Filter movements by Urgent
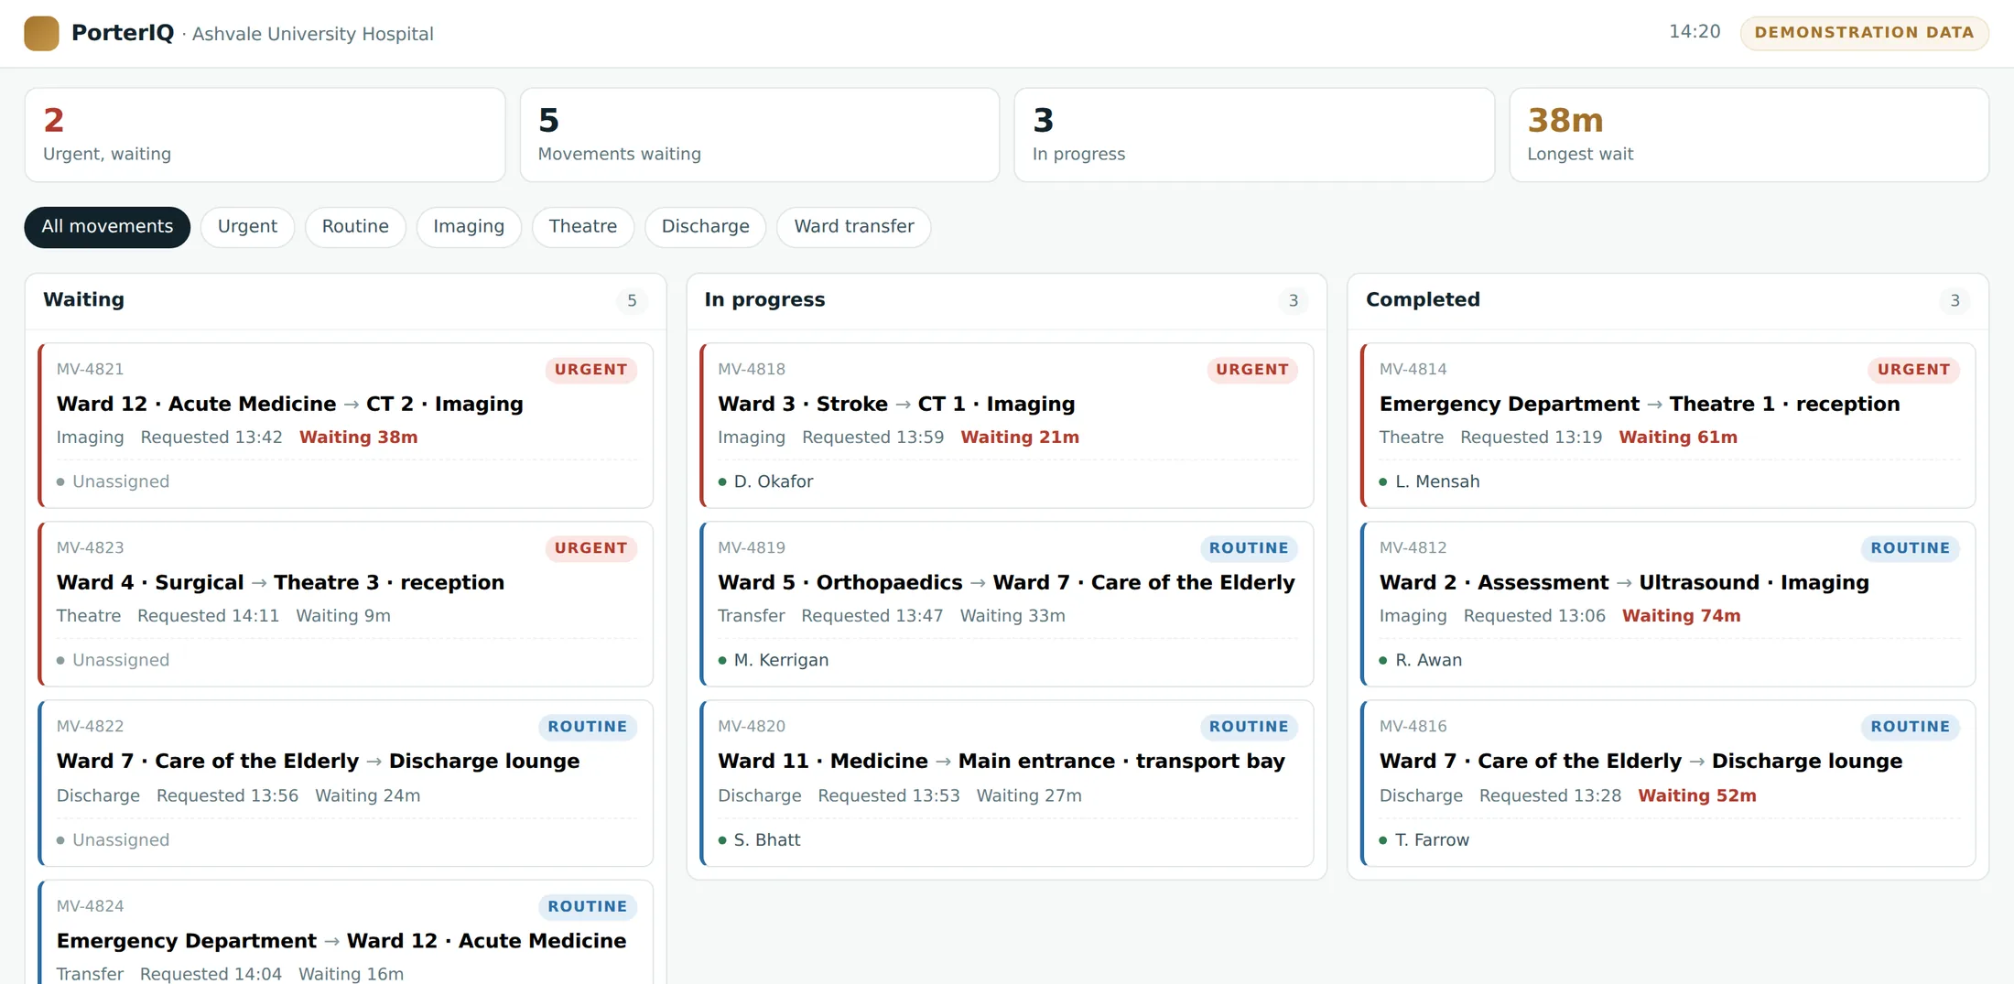 tap(247, 227)
